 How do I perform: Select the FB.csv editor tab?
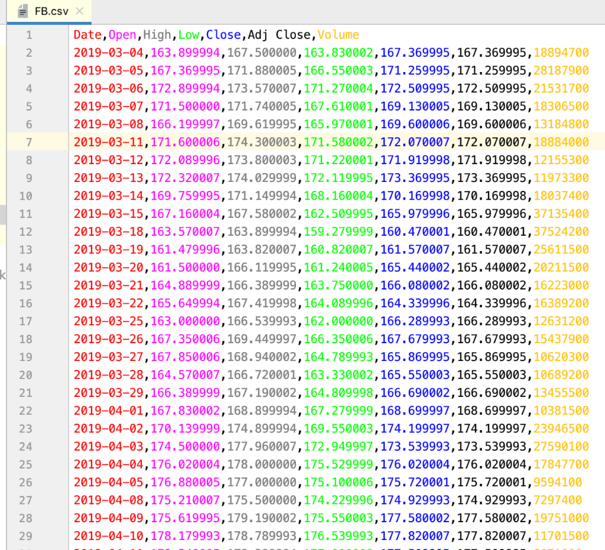point(50,12)
